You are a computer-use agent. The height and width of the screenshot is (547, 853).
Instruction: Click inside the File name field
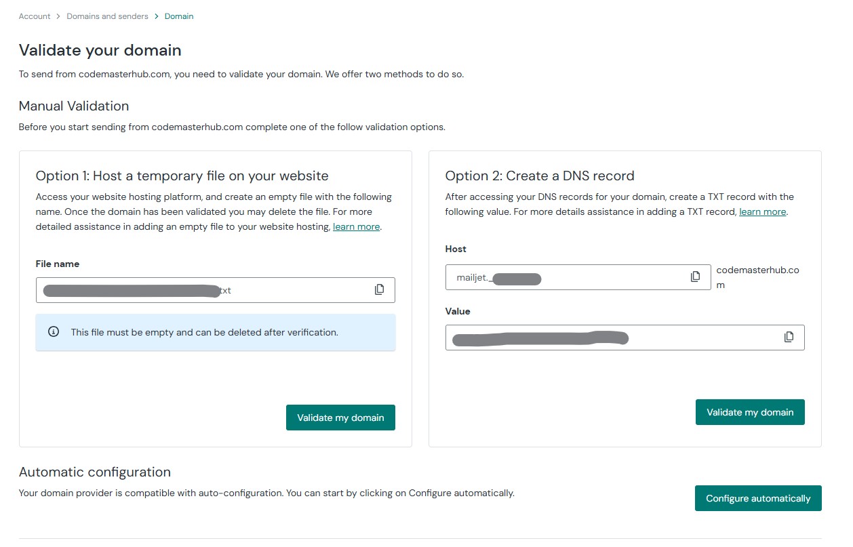pyautogui.click(x=298, y=290)
